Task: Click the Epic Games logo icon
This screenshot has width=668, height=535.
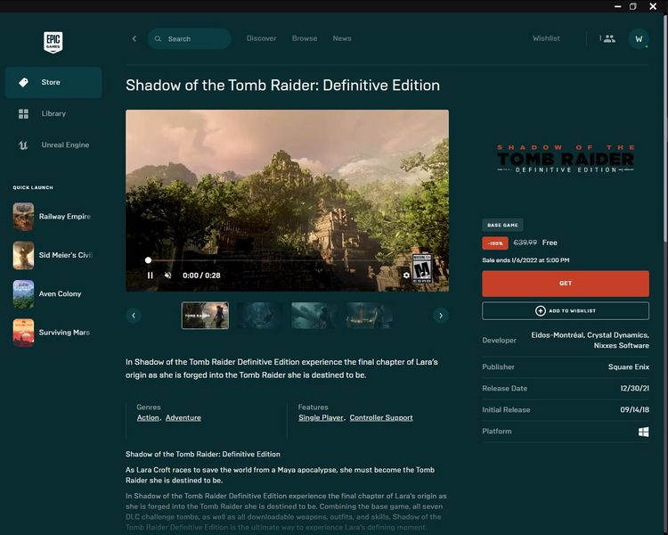Action: 53,42
